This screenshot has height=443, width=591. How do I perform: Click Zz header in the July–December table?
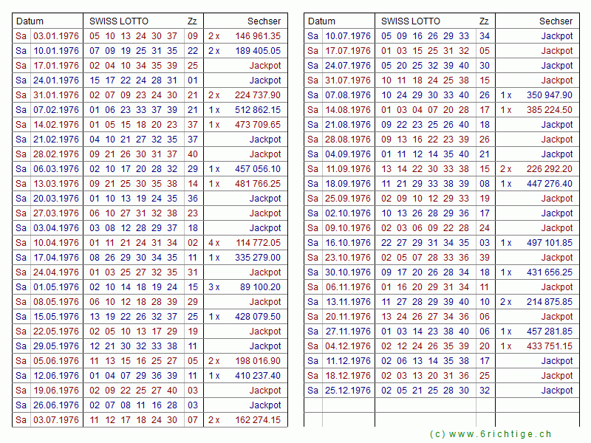484,21
